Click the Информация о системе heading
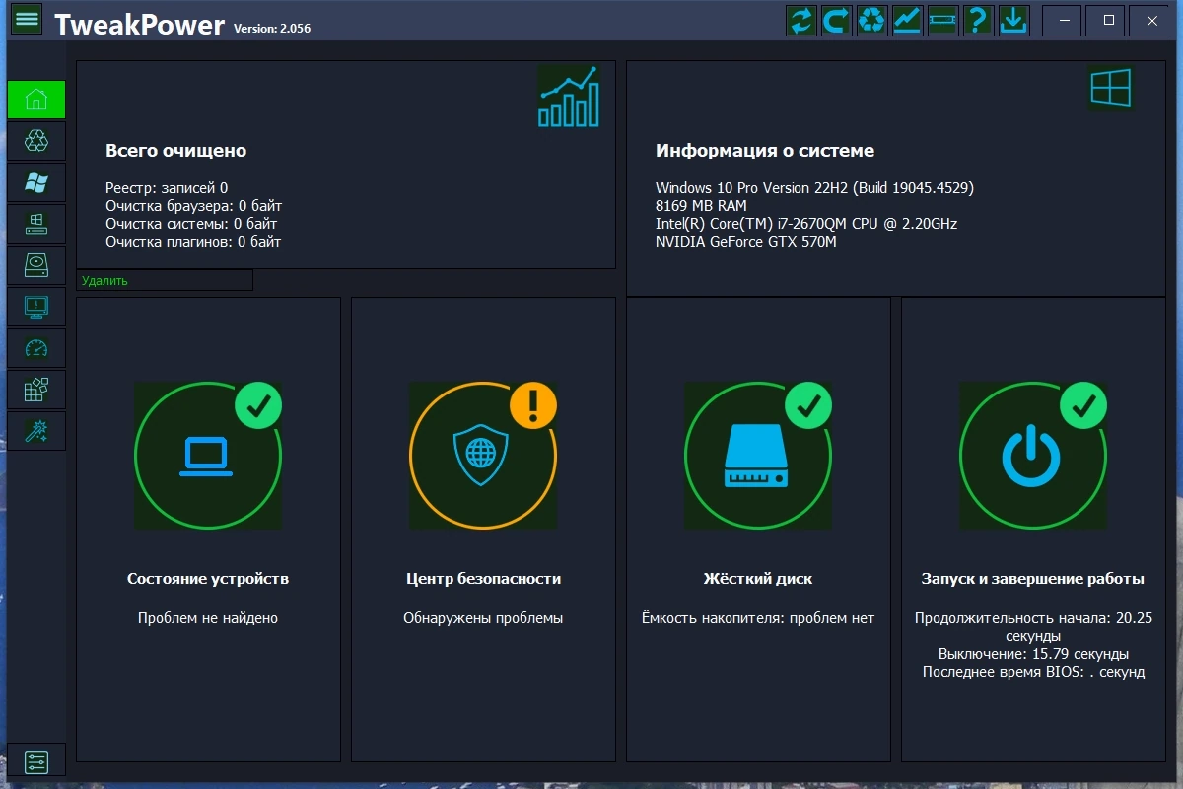Image resolution: width=1183 pixels, height=789 pixels. point(765,151)
